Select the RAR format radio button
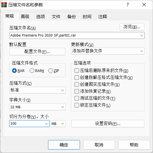Viewport: 153px width, 153px height. point(14,71)
